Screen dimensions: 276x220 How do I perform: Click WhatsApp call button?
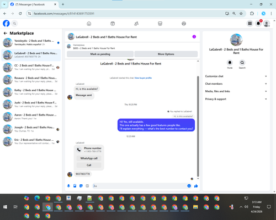click(89, 158)
